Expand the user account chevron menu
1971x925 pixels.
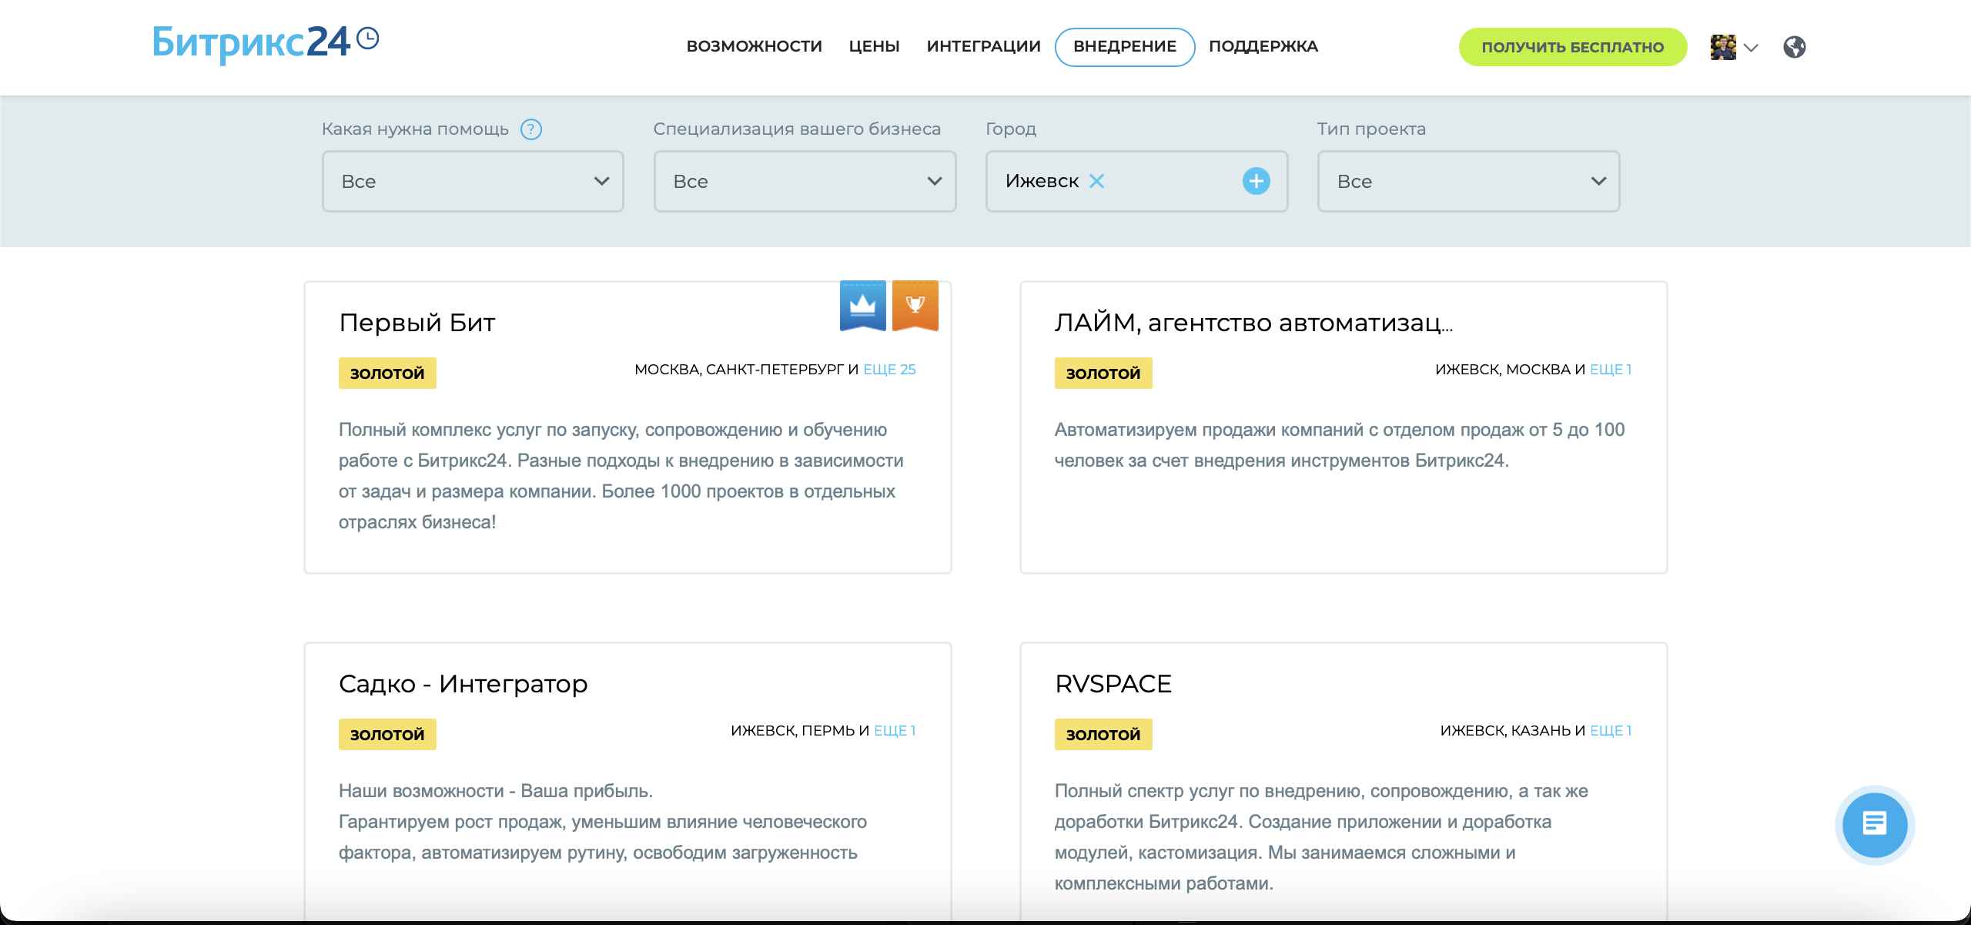1752,48
